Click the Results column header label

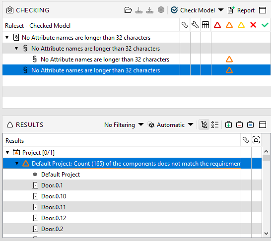(x=14, y=141)
